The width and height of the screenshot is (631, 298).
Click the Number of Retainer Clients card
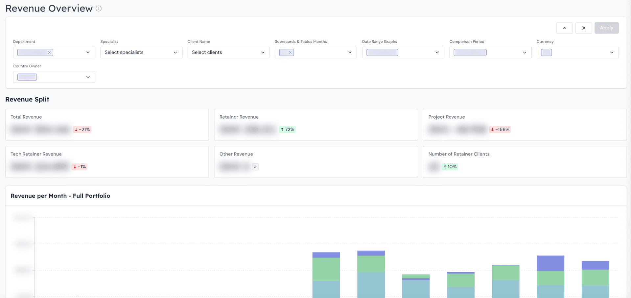click(525, 162)
